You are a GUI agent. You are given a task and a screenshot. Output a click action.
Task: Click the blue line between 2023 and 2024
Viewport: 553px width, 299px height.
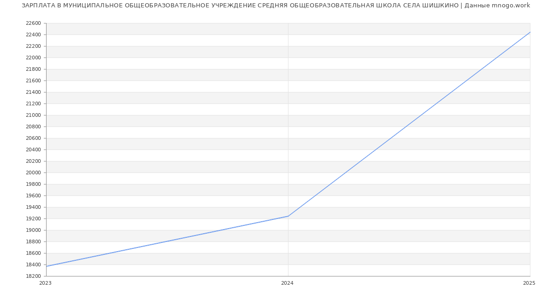(x=167, y=241)
